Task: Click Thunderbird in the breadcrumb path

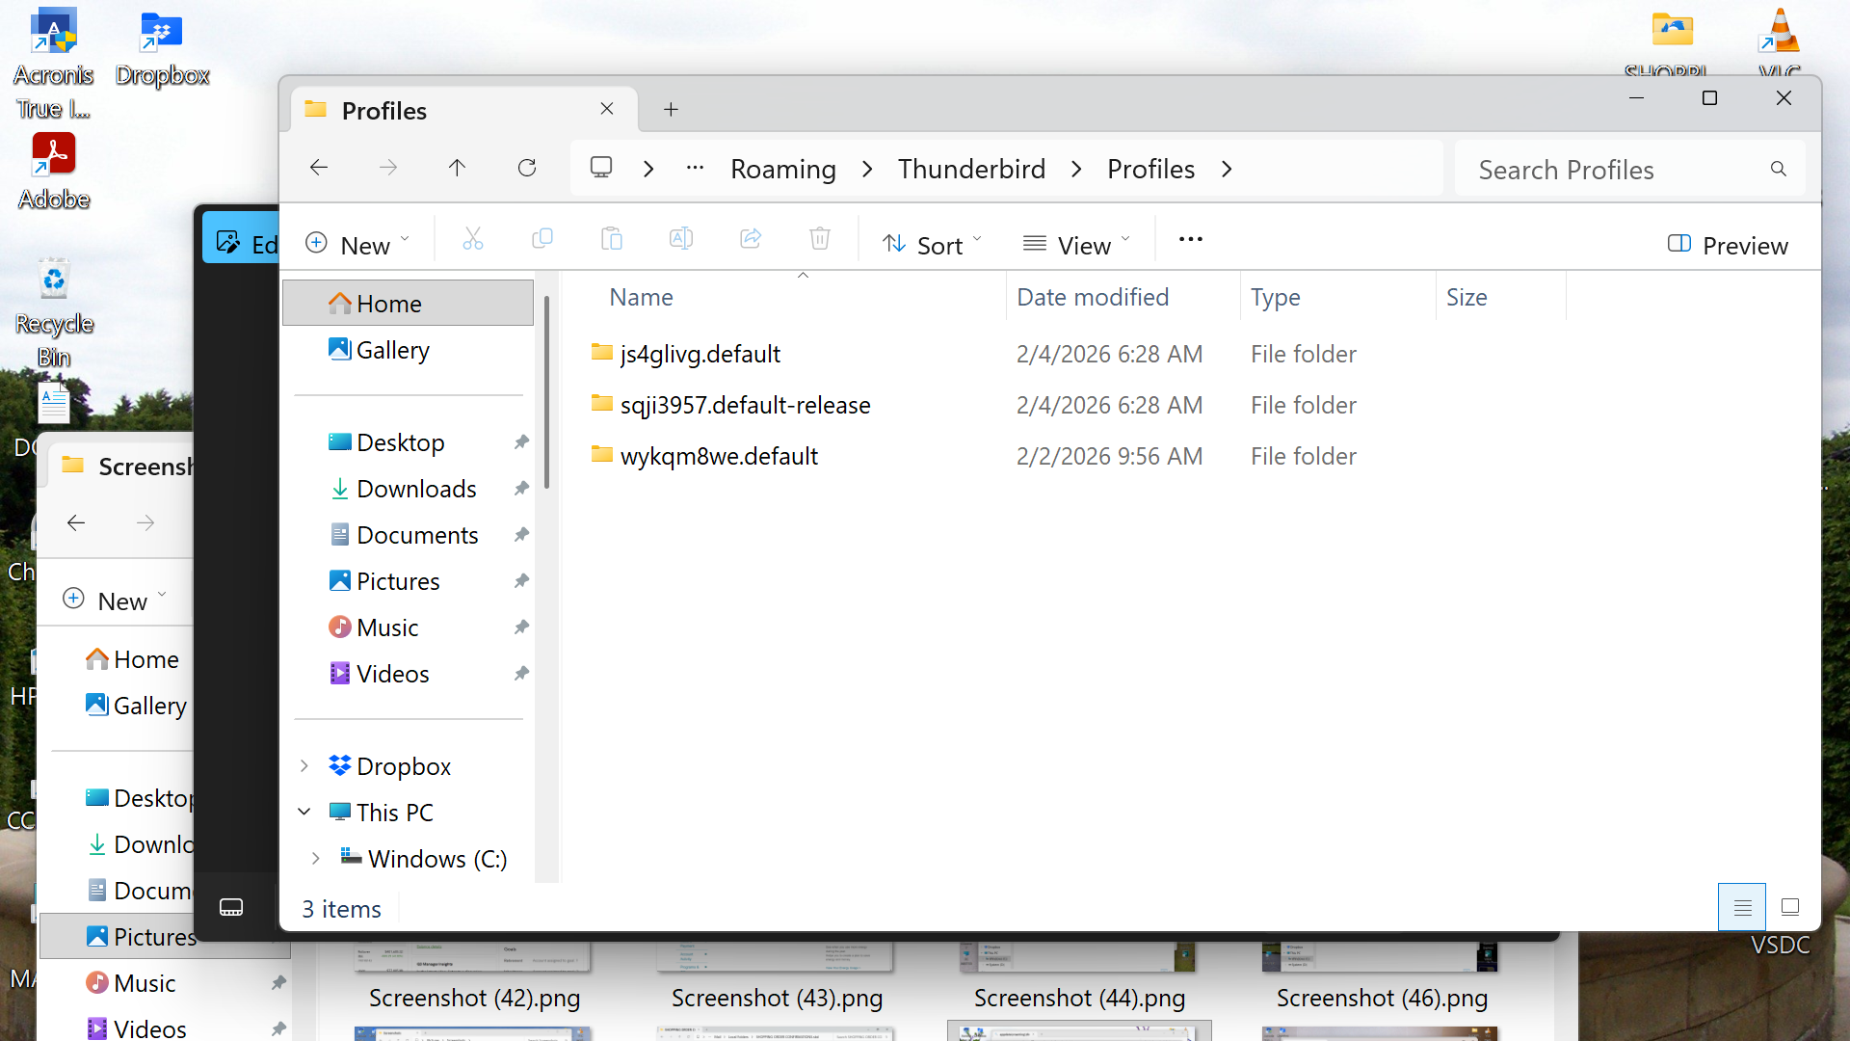Action: [971, 170]
